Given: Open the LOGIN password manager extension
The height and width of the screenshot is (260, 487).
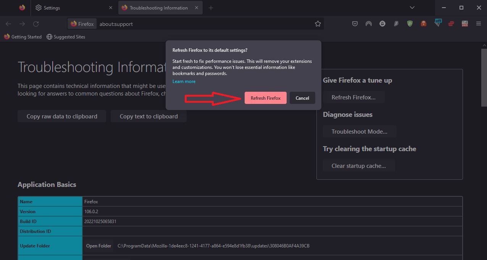Looking at the screenshot, I should click(x=464, y=23).
